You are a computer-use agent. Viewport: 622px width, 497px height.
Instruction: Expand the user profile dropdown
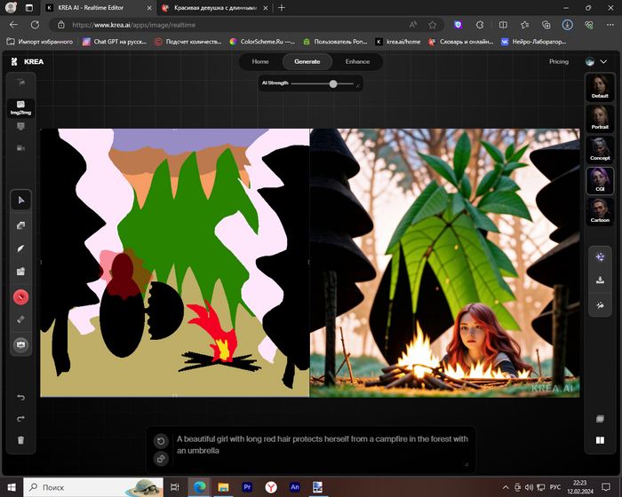coord(604,62)
